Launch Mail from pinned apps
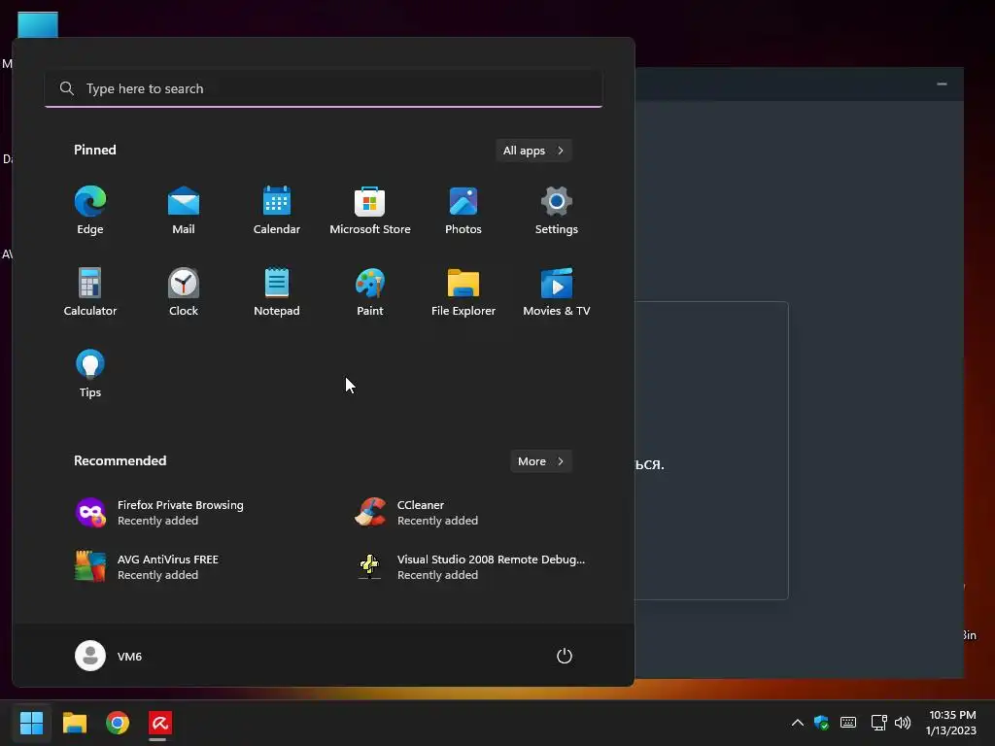 click(184, 211)
